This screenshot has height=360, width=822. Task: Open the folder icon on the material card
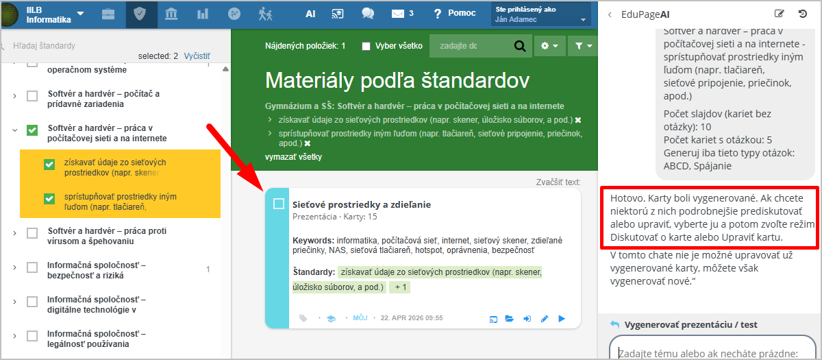[509, 318]
